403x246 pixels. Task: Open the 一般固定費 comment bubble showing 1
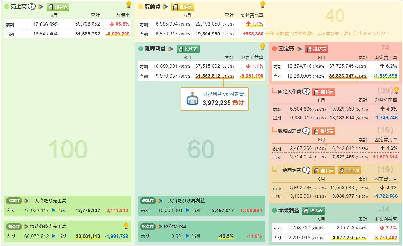pos(306,170)
